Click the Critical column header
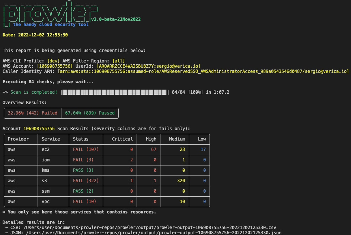The height and width of the screenshot is (235, 351). [122, 139]
